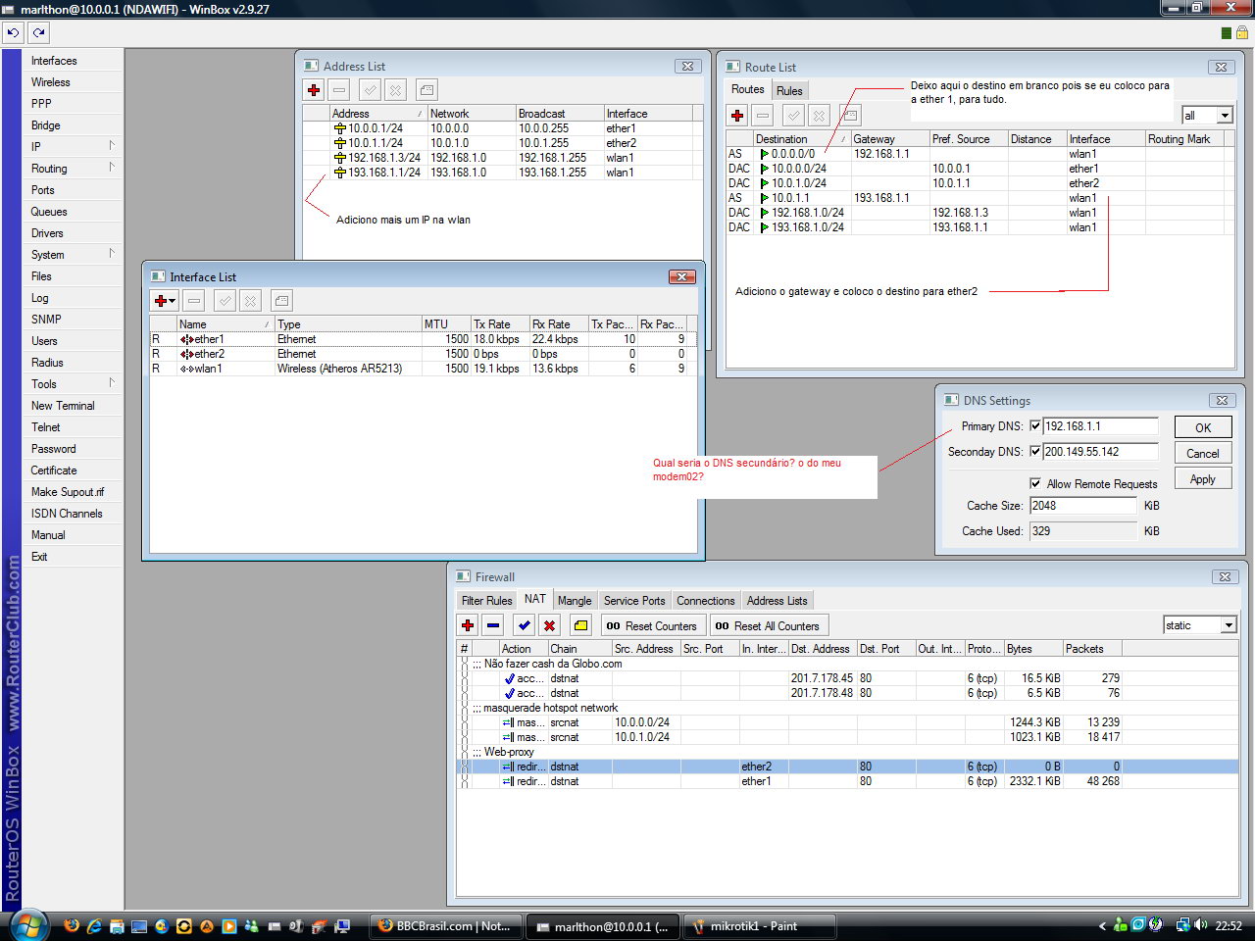Click the undo arrow in WinBox toolbar
The image size is (1255, 941).
pyautogui.click(x=13, y=32)
